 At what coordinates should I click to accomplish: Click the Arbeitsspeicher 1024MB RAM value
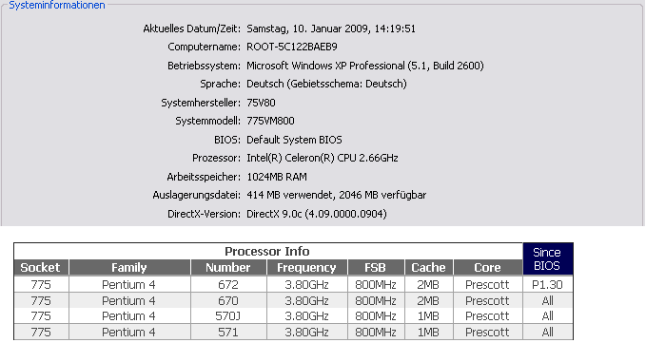[277, 177]
